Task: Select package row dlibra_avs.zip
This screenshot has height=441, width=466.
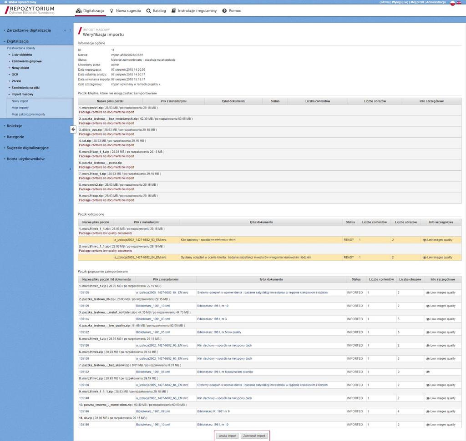Action: coord(269,132)
